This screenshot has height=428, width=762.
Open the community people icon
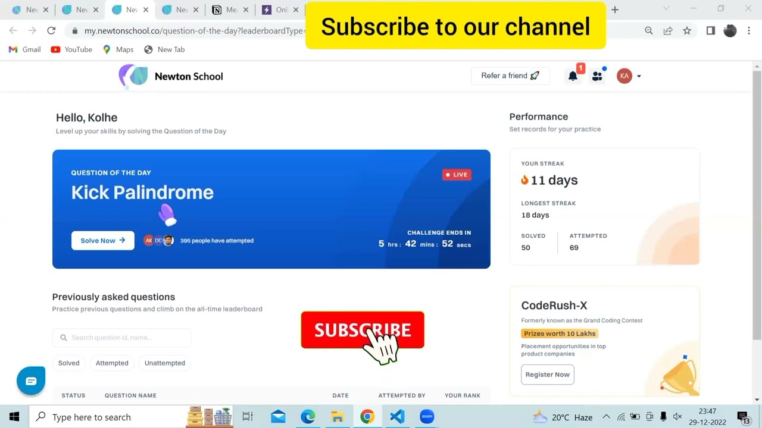click(x=597, y=76)
